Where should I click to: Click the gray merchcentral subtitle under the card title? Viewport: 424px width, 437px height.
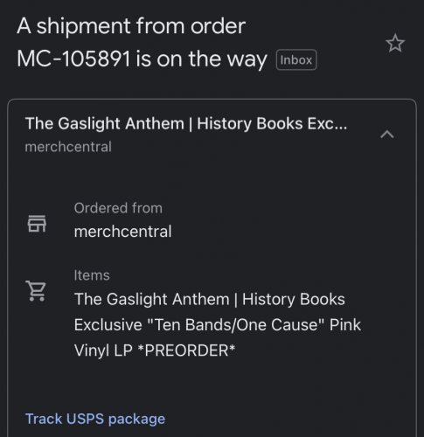(68, 147)
